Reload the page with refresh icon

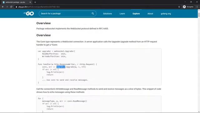(x=11, y=7)
